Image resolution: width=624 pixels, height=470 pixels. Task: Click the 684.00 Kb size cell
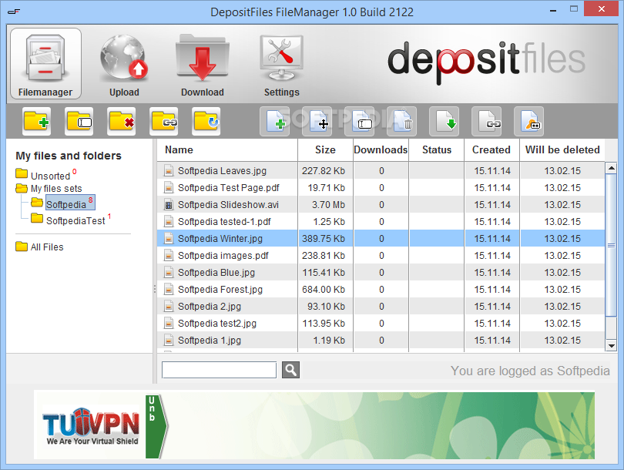coord(325,290)
